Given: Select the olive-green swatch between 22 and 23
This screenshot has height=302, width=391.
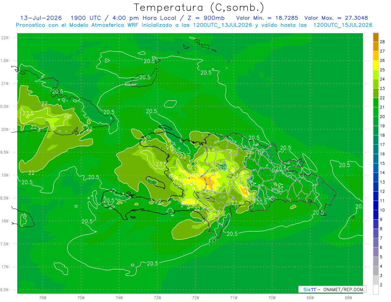Looking at the screenshot, I should pos(376,93).
